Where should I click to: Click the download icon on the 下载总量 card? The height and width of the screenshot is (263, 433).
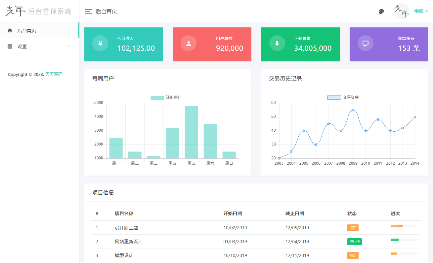coord(277,43)
